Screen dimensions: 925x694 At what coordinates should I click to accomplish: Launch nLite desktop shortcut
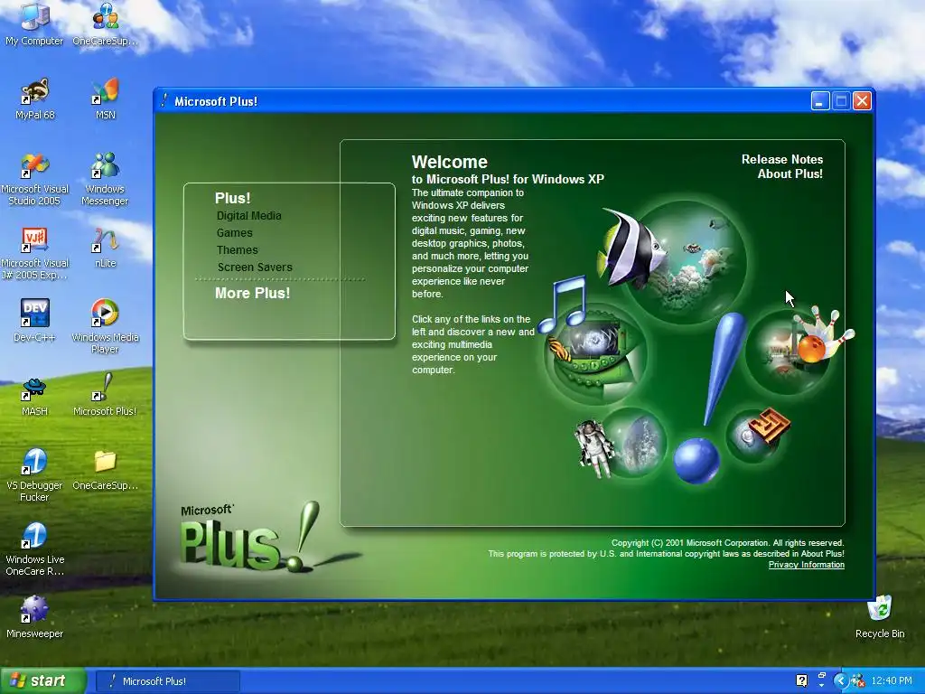point(106,248)
